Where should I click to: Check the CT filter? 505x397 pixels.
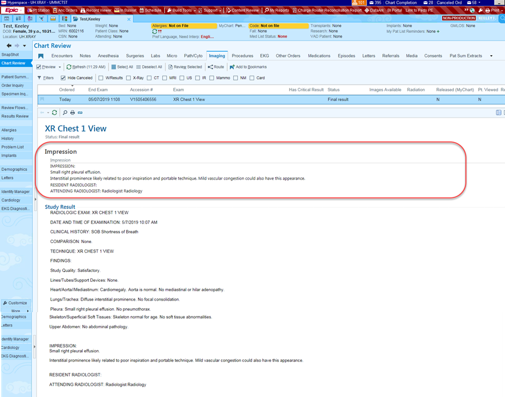click(x=149, y=78)
